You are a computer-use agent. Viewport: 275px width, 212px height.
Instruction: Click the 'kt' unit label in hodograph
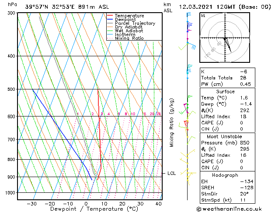[203, 15]
